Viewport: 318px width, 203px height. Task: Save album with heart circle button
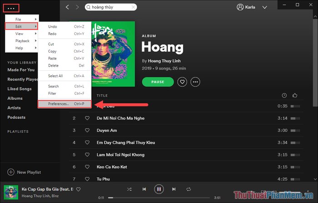point(182,82)
